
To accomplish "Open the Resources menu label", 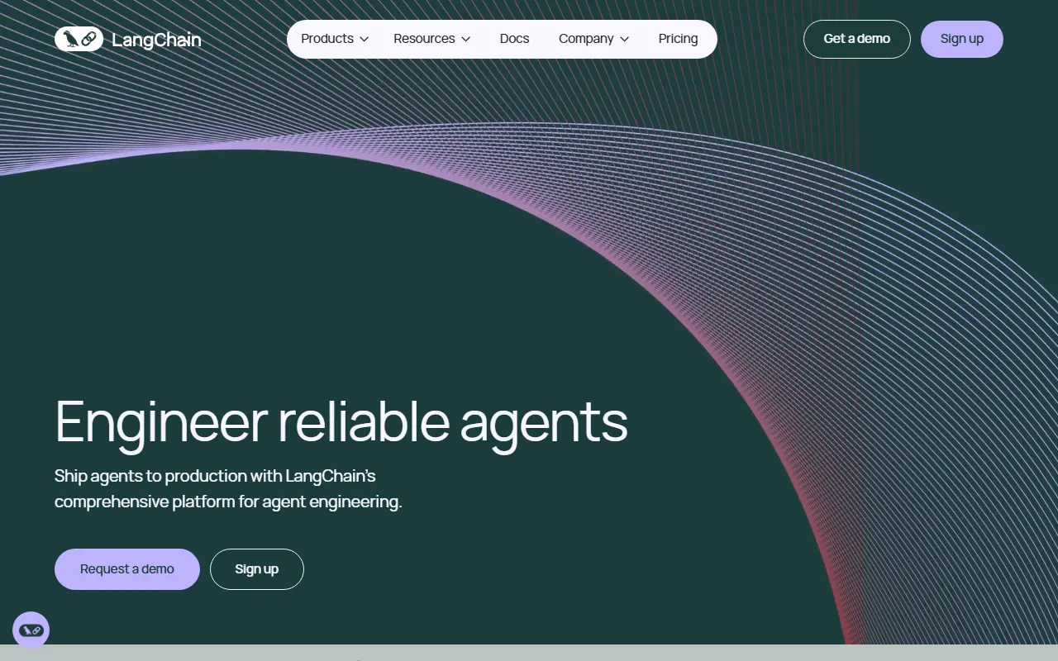I will (424, 39).
